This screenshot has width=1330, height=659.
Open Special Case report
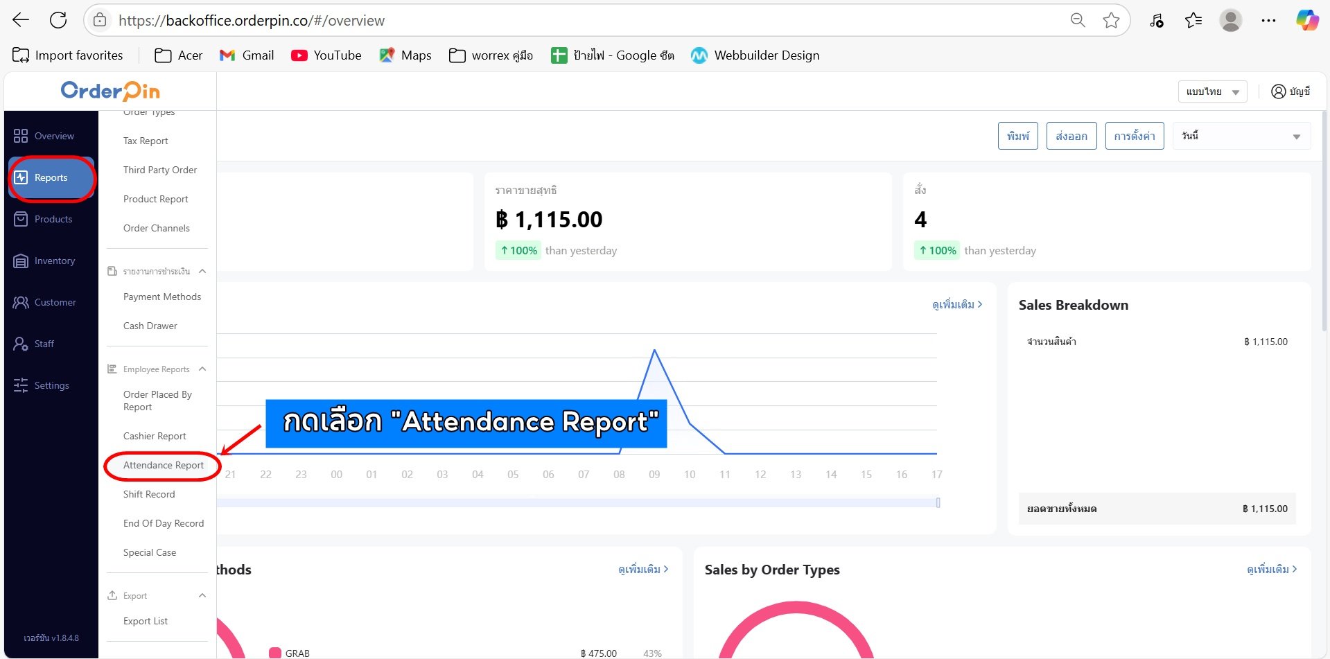(150, 552)
